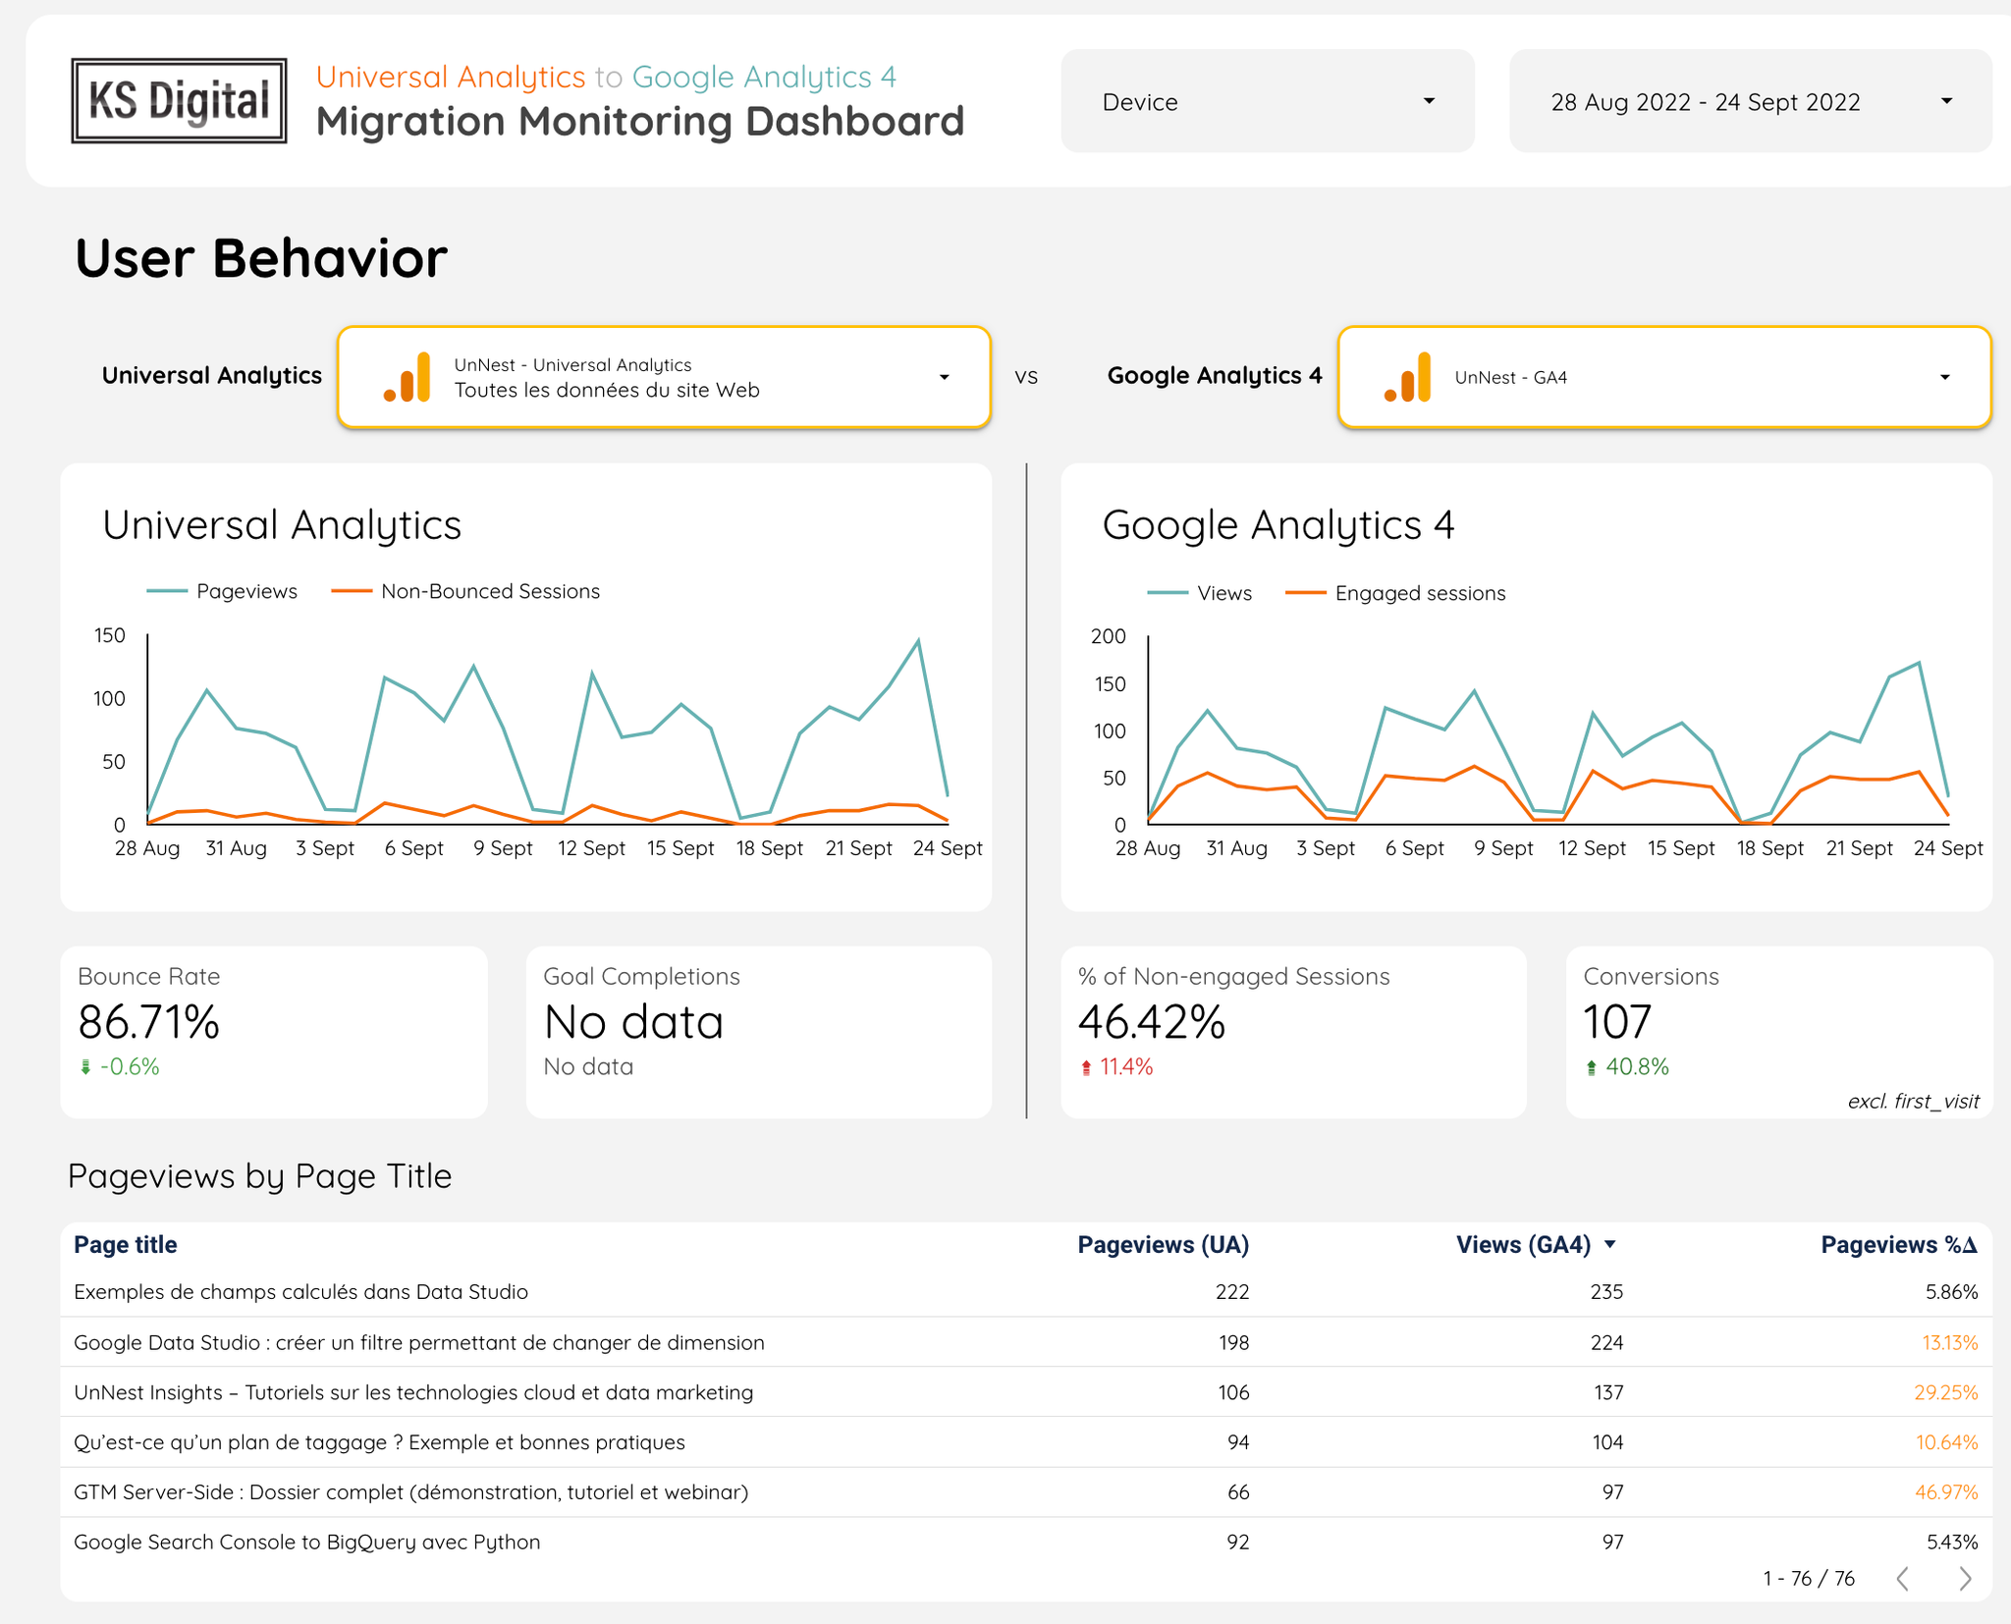2011x1624 pixels.
Task: Click the 235 views cell
Action: (x=1606, y=1292)
